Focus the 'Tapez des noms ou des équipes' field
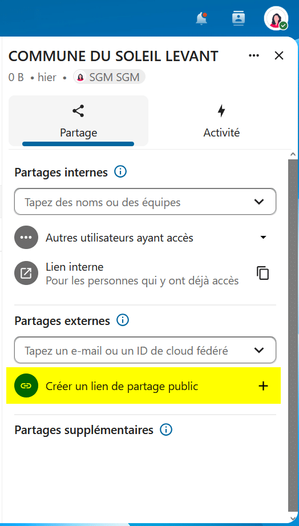 click(x=145, y=202)
